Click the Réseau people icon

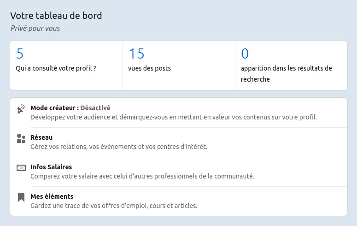click(21, 138)
